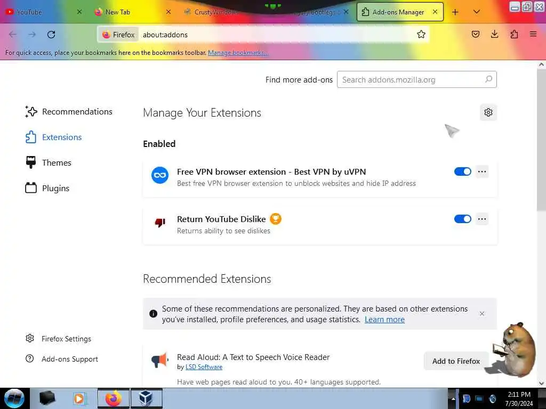Click the Firefox identity badge in address bar
The image size is (546, 409).
[118, 35]
